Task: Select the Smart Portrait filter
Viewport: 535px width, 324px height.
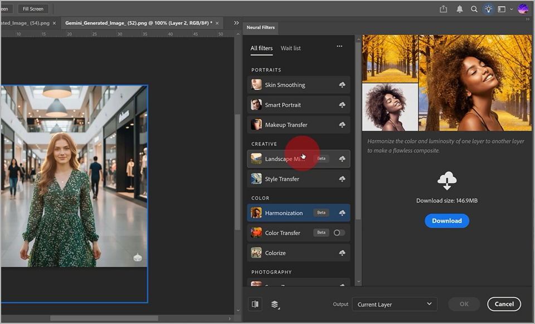Action: pyautogui.click(x=299, y=105)
